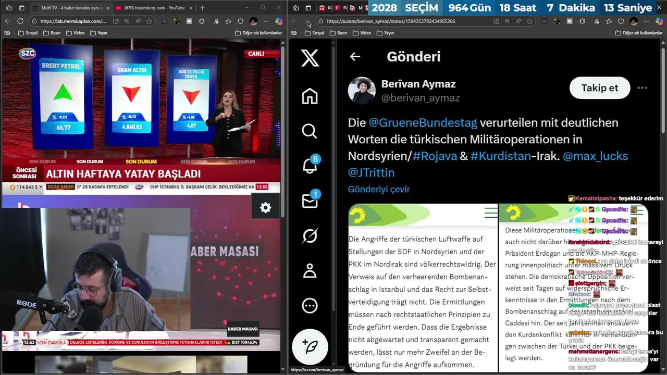
Task: Open browser essentials shield in left browser
Action: pos(240,21)
